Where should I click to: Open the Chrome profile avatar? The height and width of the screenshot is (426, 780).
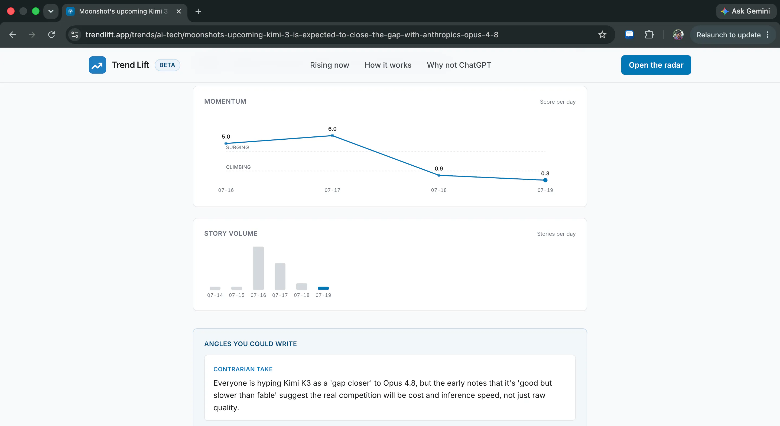[x=678, y=35]
